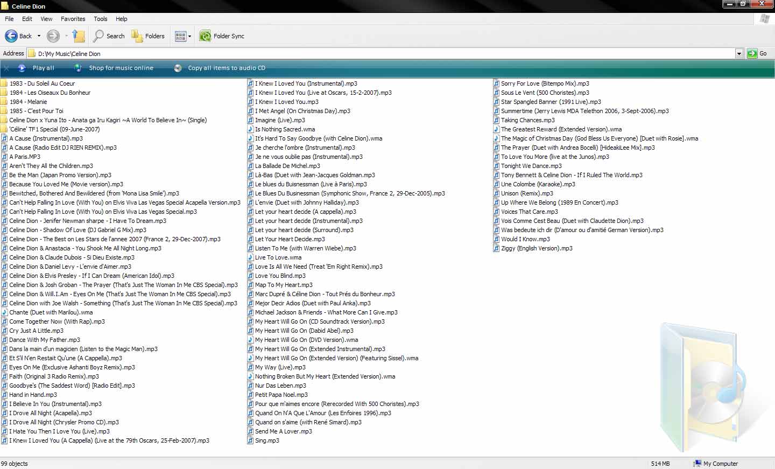Viewport: 775px width, 469px height.
Task: Launch Folder Sync
Action: [x=222, y=36]
